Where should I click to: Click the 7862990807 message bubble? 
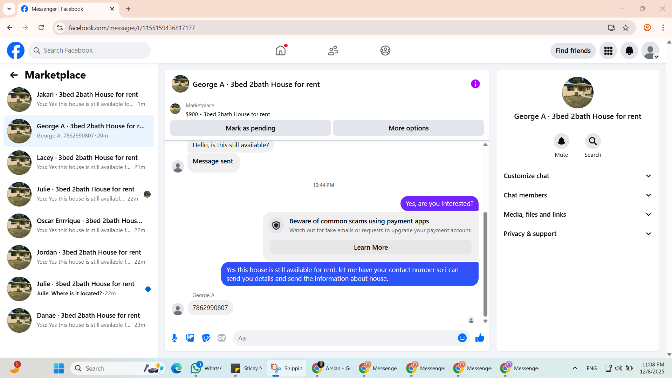tap(210, 308)
